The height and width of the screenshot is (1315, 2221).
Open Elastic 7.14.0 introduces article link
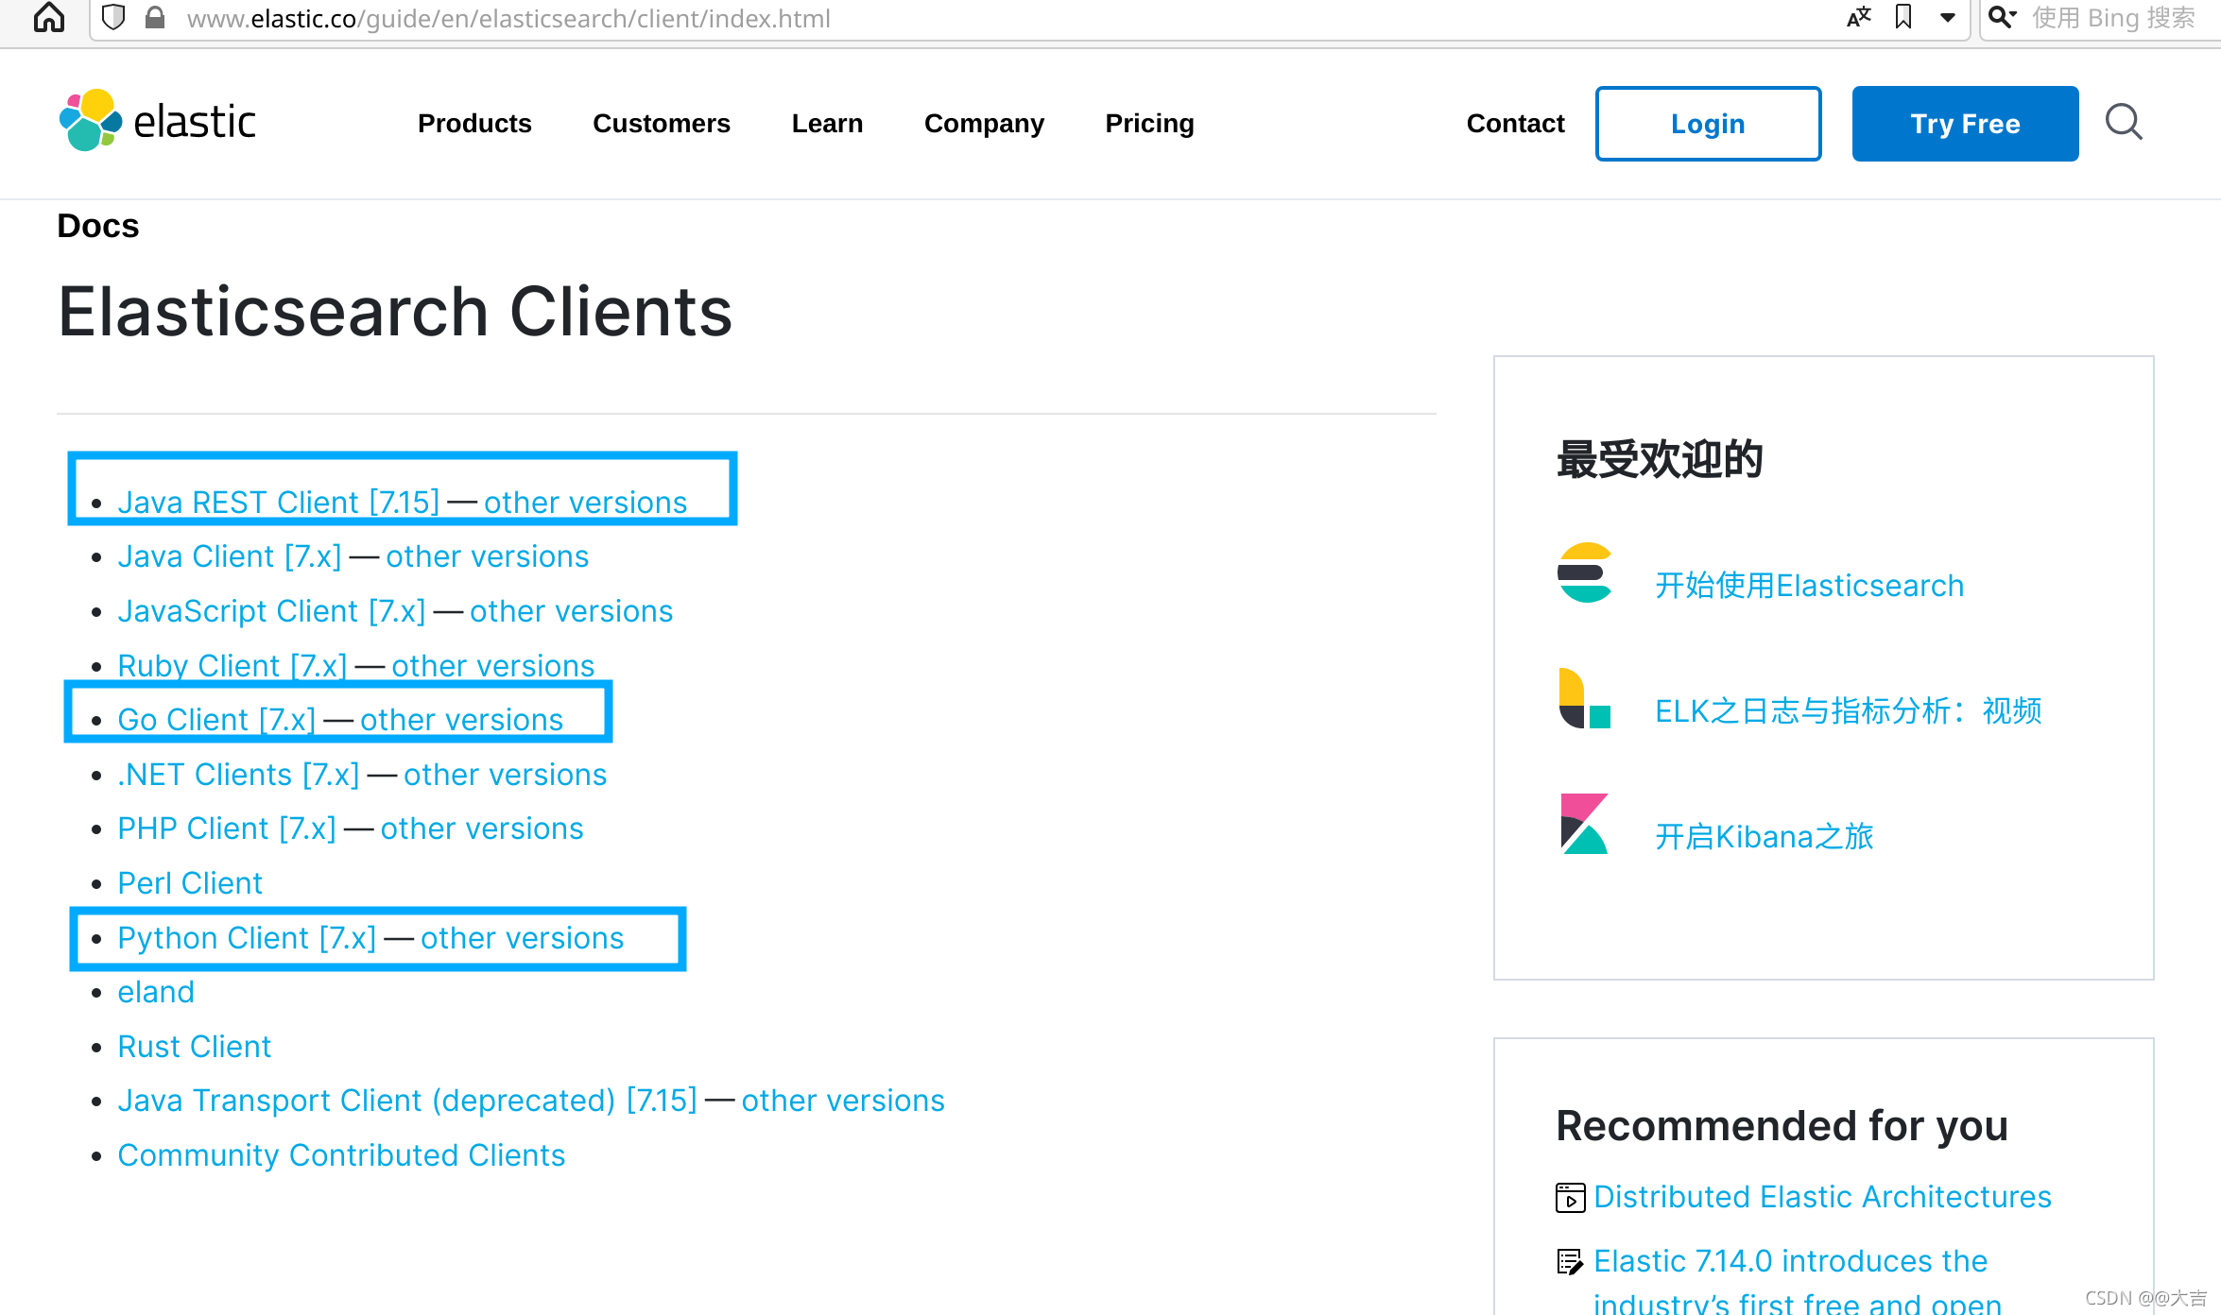pyautogui.click(x=1797, y=1282)
